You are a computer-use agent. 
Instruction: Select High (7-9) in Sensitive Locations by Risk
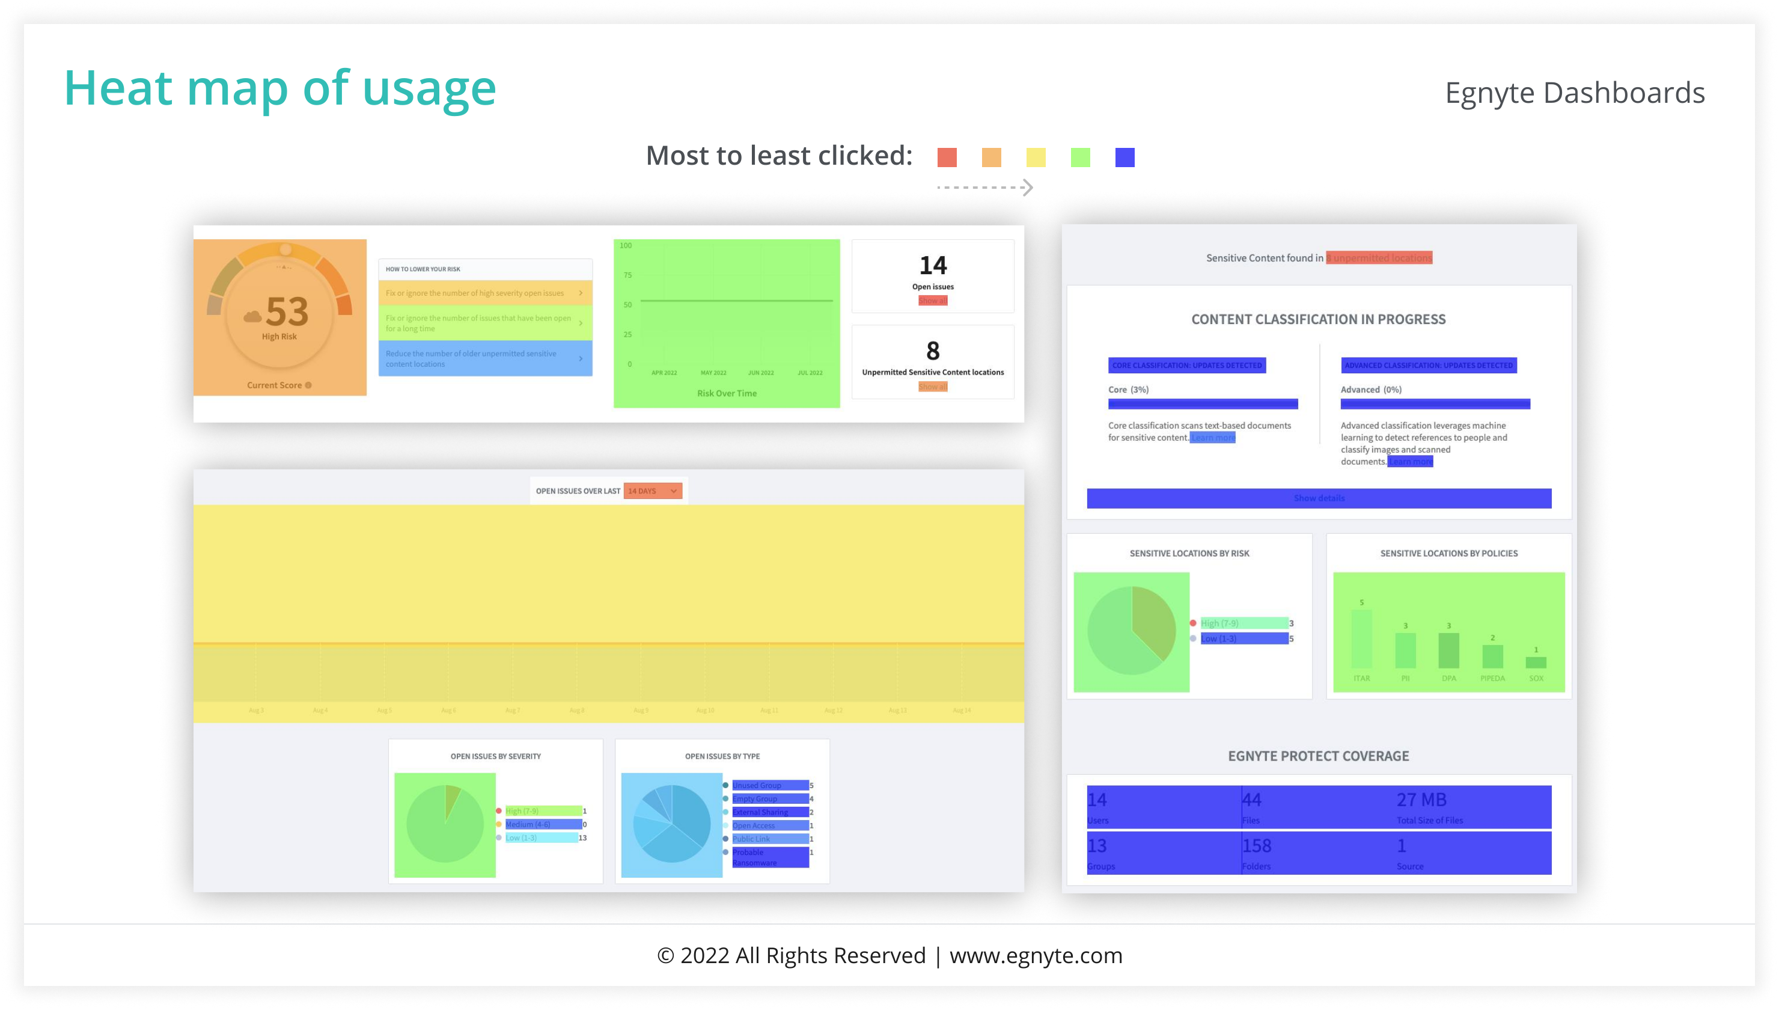(x=1243, y=623)
